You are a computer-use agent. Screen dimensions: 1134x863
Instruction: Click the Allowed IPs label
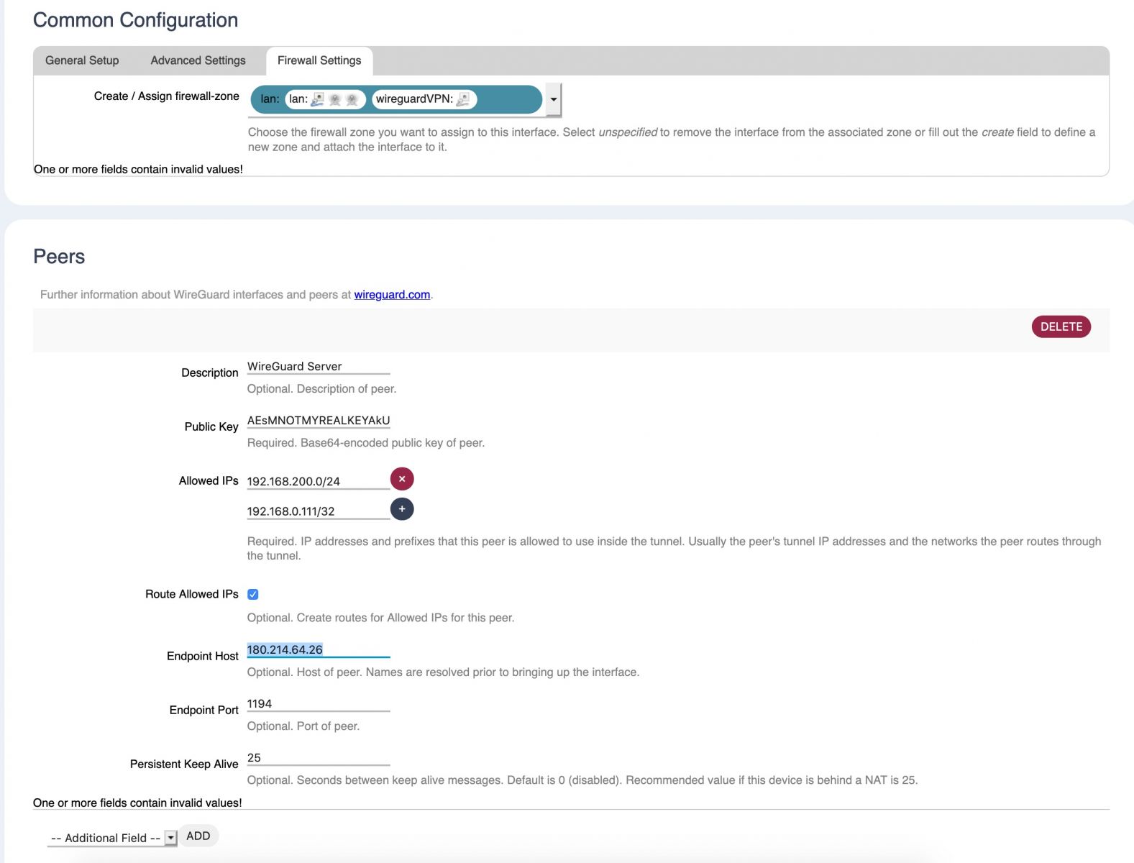(209, 480)
